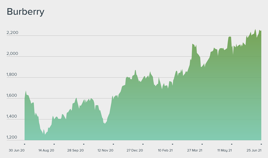Select the 1,800 y-axis label

[12, 75]
